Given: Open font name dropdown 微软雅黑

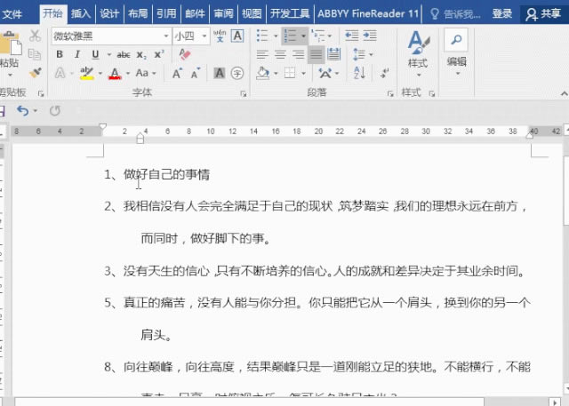Looking at the screenshot, I should pyautogui.click(x=166, y=36).
